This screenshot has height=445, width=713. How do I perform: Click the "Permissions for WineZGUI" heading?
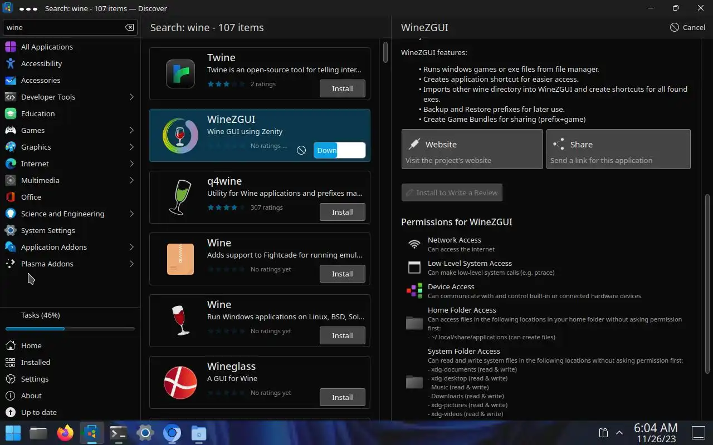pos(456,222)
